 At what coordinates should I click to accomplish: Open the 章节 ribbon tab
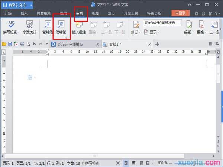tap(111, 13)
